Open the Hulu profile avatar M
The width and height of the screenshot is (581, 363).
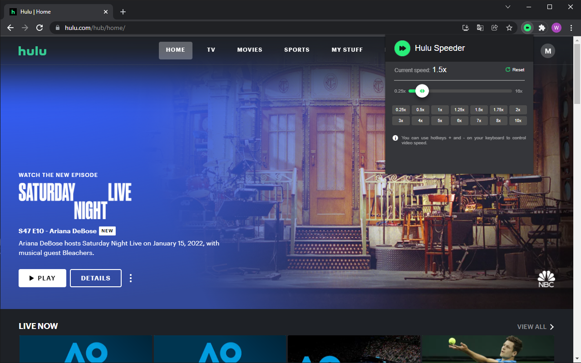[x=548, y=51]
